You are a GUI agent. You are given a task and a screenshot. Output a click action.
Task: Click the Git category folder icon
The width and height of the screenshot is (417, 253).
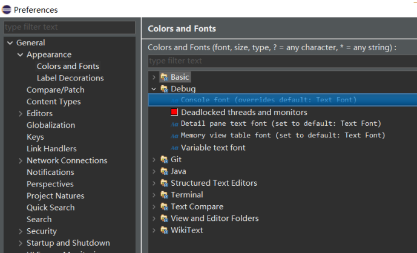click(x=164, y=160)
